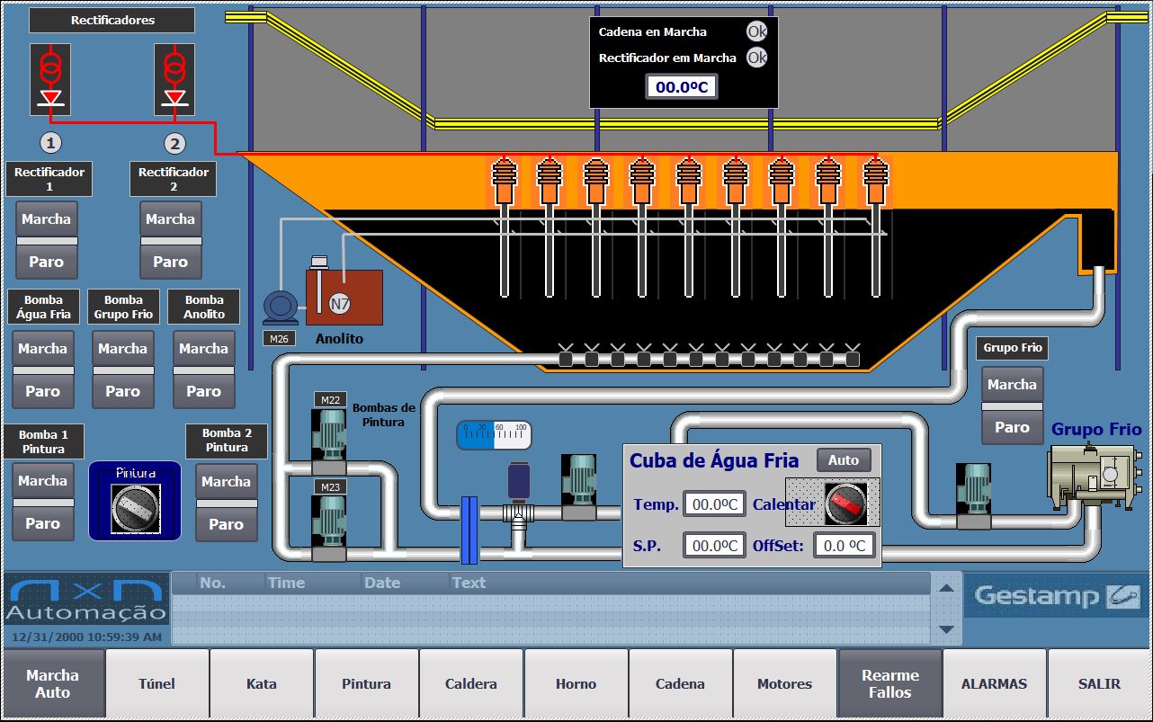This screenshot has width=1153, height=722.
Task: Click the pressure gauge indicator bar
Action: [493, 435]
